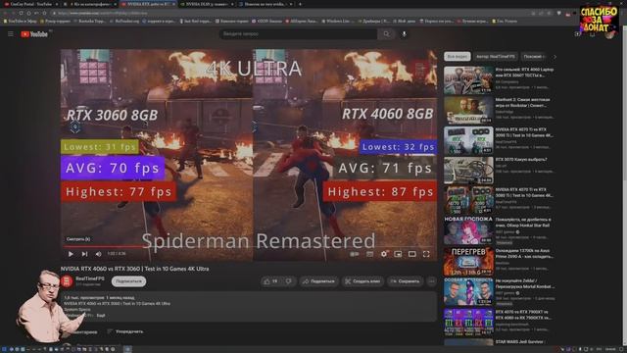This screenshot has height=353, width=627.
Task: Open the ПЕРЕГРЕВ 13700k cooling video thumbnail
Action: 468,261
